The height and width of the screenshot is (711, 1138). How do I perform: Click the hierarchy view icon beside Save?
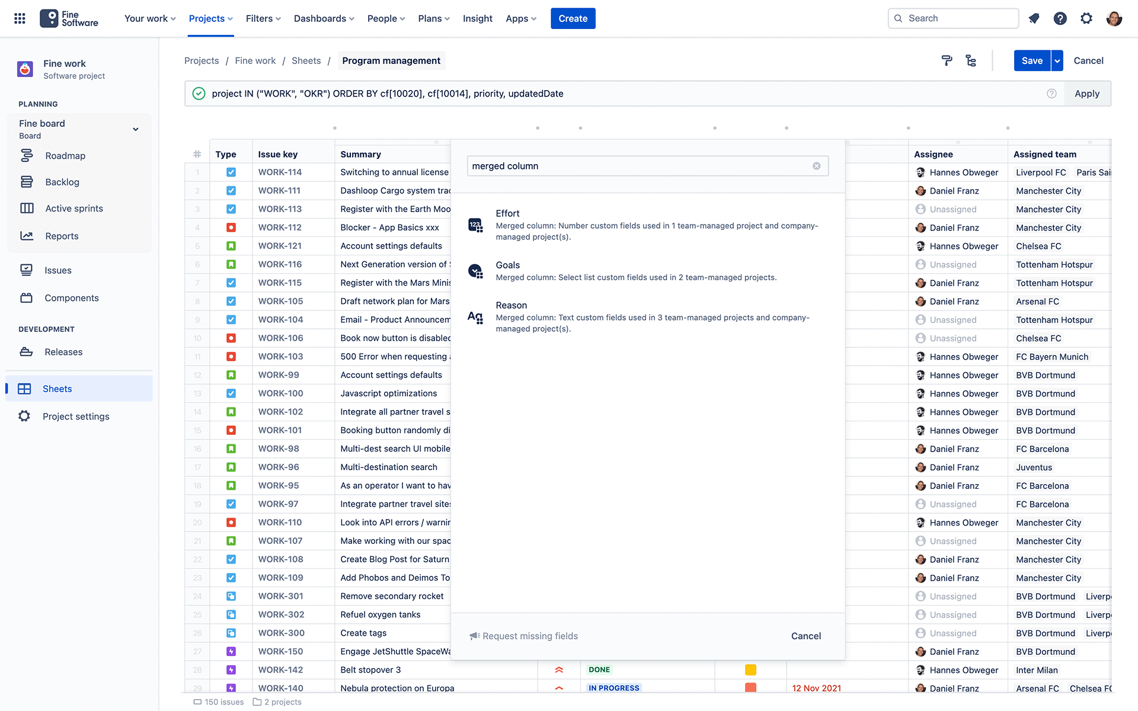click(971, 60)
